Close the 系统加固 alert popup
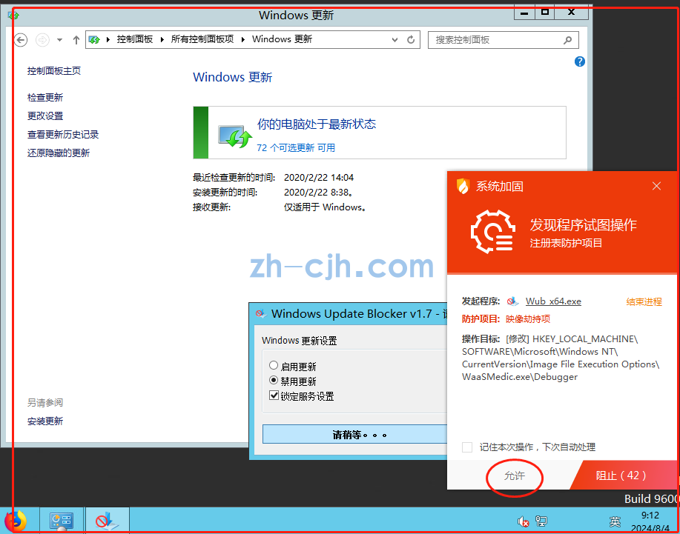The image size is (680, 534). pos(656,186)
